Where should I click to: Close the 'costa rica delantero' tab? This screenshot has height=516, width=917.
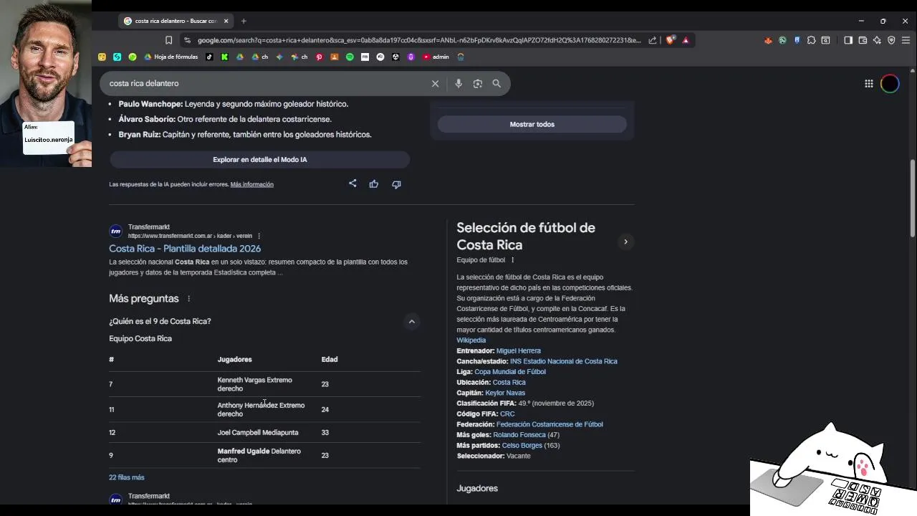click(226, 21)
